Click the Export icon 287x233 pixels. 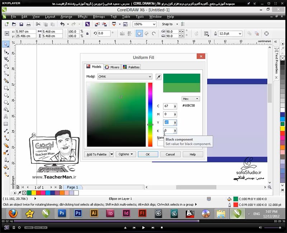[104, 24]
